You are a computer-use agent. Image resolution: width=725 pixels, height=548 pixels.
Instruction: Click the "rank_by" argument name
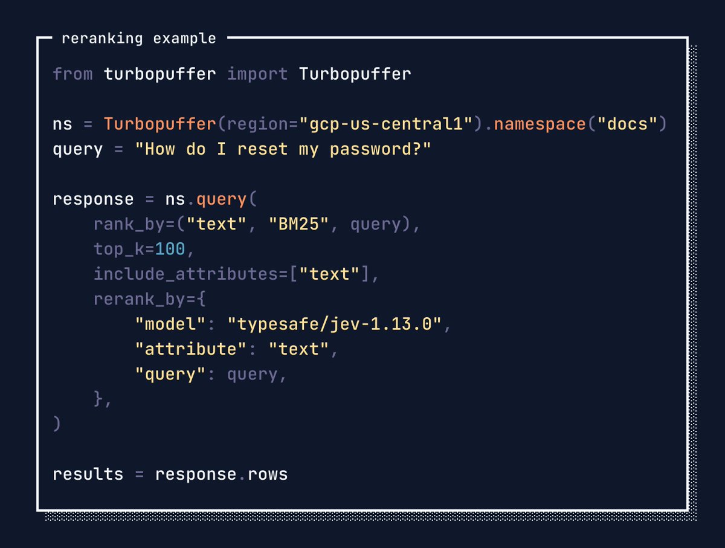coord(129,225)
